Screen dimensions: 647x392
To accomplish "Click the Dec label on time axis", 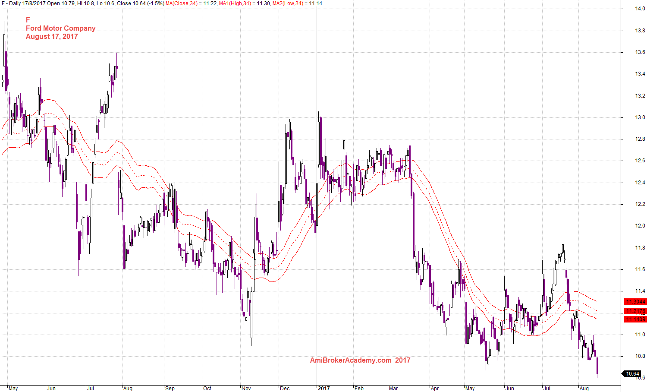I will pyautogui.click(x=285, y=389).
